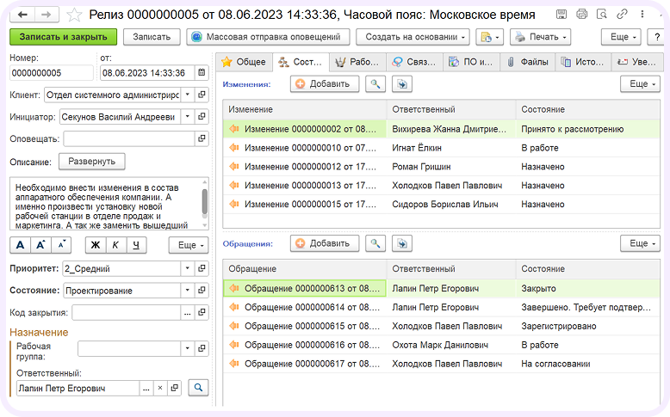Screen dimensions: 670x417
Task: Click magnifier button next to Ответственный field
Action: pos(198,388)
